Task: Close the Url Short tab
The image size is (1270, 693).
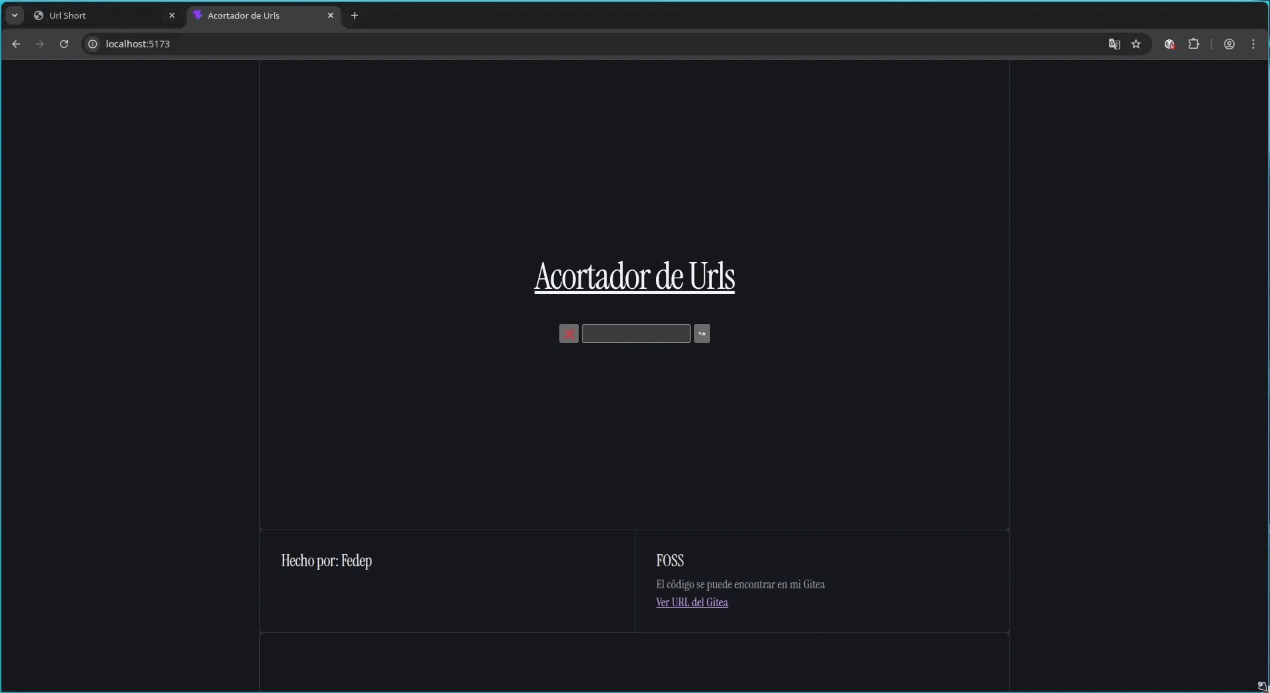Action: 172,15
